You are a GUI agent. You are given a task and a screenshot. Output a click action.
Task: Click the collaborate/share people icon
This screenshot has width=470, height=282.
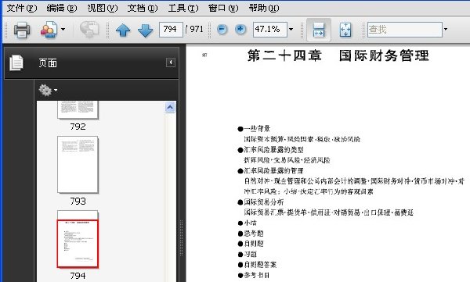click(49, 30)
